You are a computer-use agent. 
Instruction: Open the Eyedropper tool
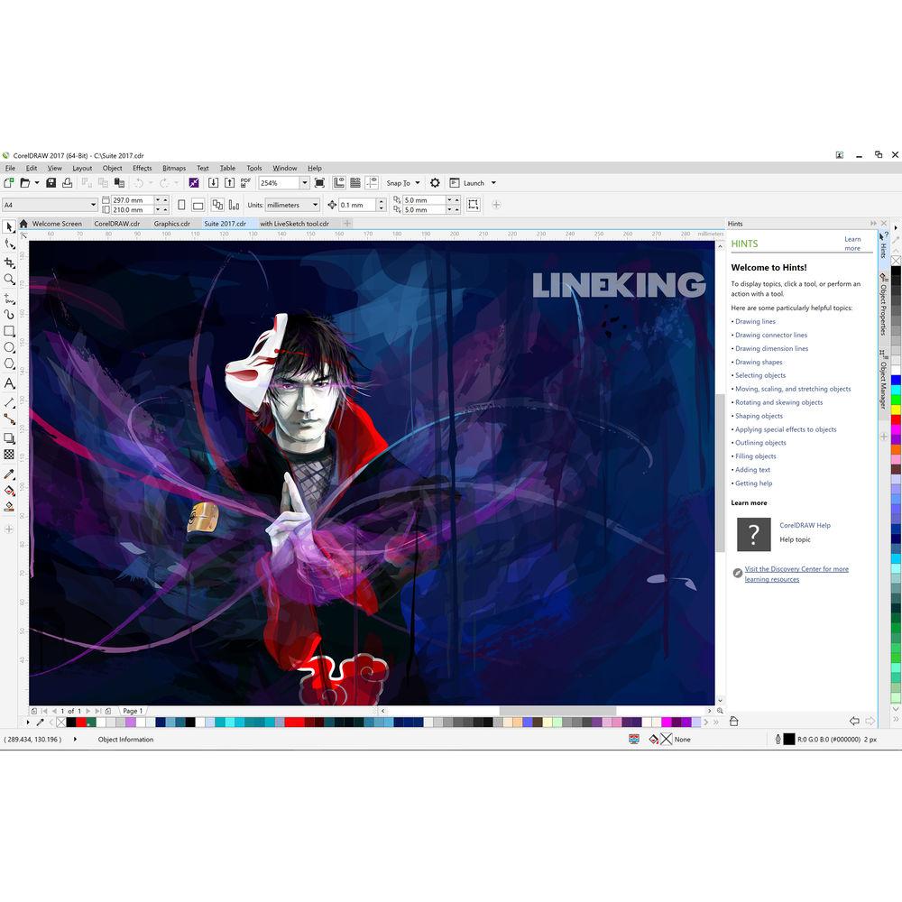pos(7,474)
